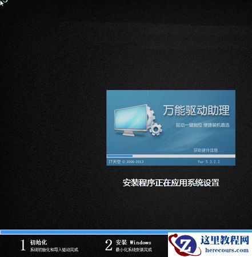
Task: Click the 安装程序正在应用系统设置 message
Action: pyautogui.click(x=171, y=183)
